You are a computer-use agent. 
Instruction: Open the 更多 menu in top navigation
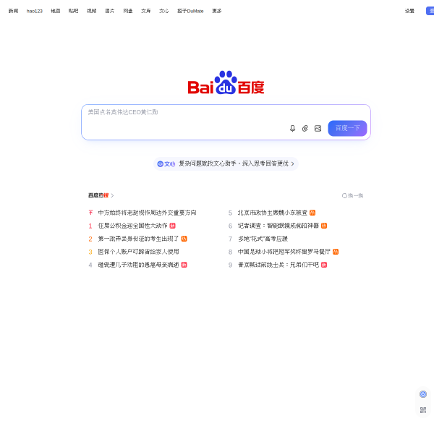217,11
